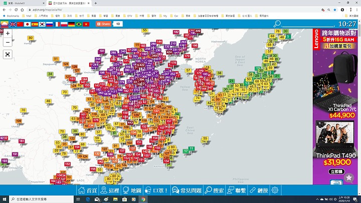The width and height of the screenshot is (361, 203).
Task: Open the 首頁 home menu item
Action: pos(86,190)
